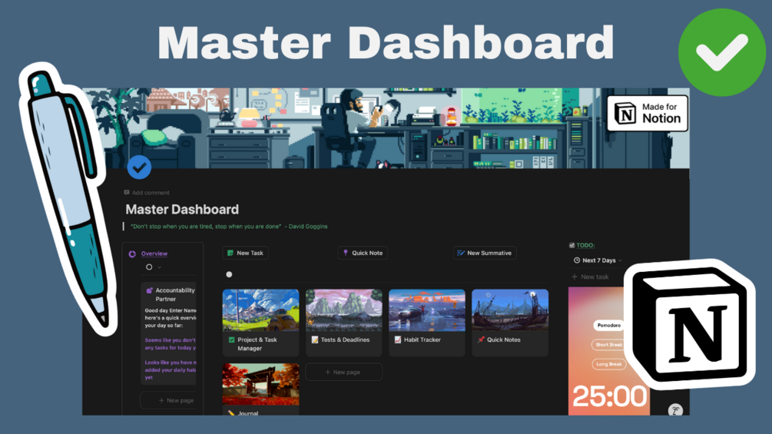Select the Pomodoro timer mode
Screen dimensions: 772x434
tap(609, 325)
